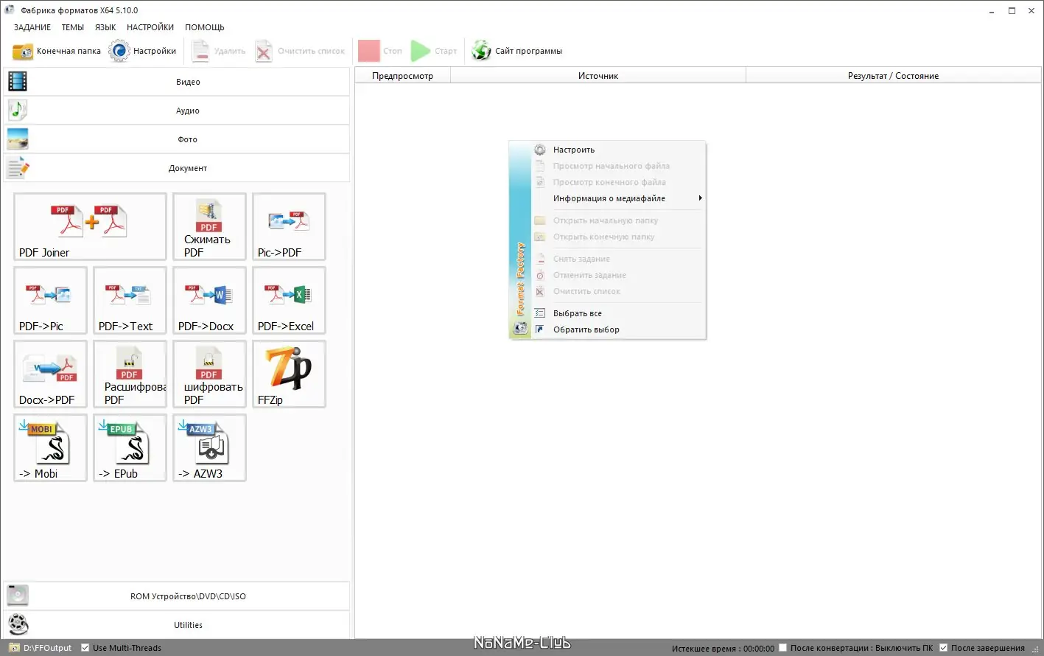1044x656 pixels.
Task: Click Снять задание in context menu
Action: coord(618,259)
